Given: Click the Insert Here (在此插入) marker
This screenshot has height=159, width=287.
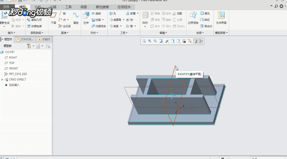Looking at the screenshot, I should tap(12, 85).
